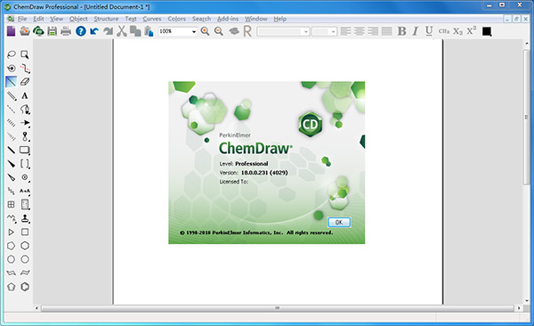The height and width of the screenshot is (326, 534).
Task: Open the Search menu
Action: (x=202, y=19)
